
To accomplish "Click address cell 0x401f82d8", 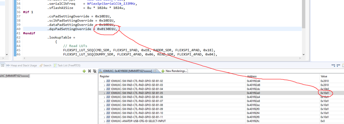I will coord(254,85).
